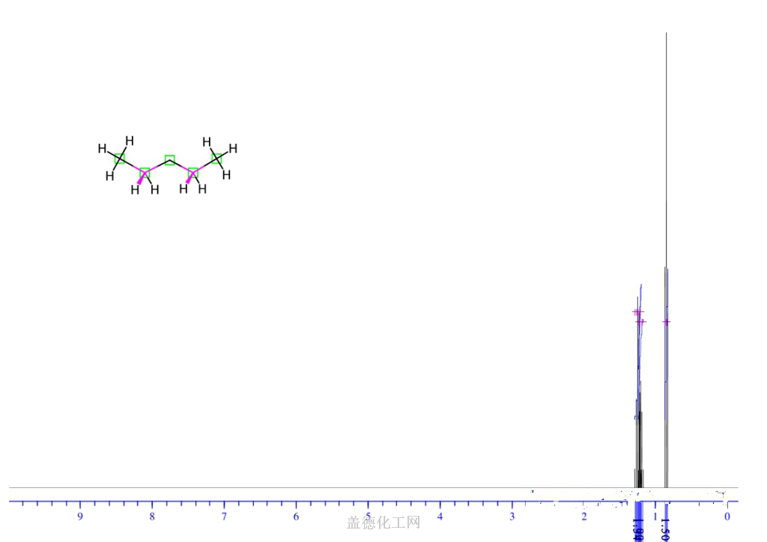Select the rightmost green carbon marker
The height and width of the screenshot is (542, 767).
click(x=216, y=159)
